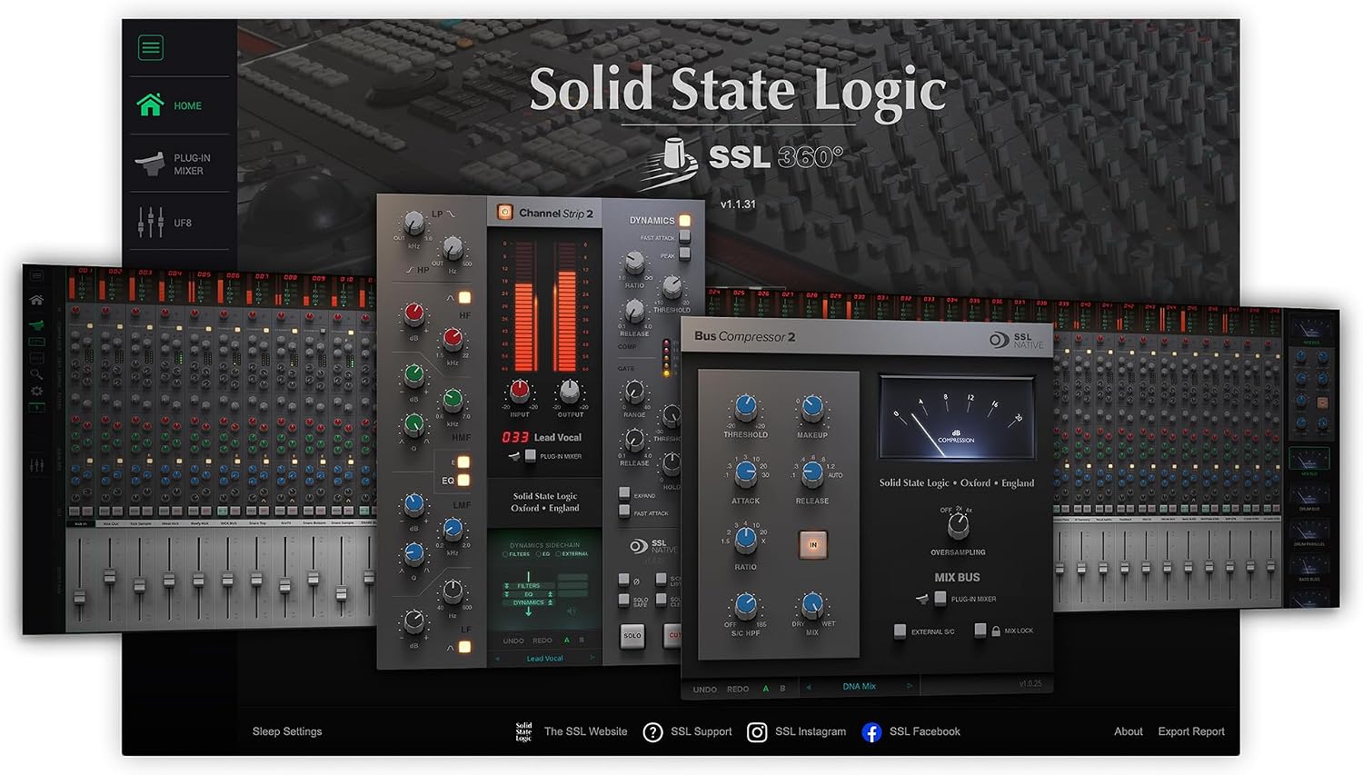Toggle Channel Strip 2 power bypass icon
The image size is (1363, 775).
504,213
